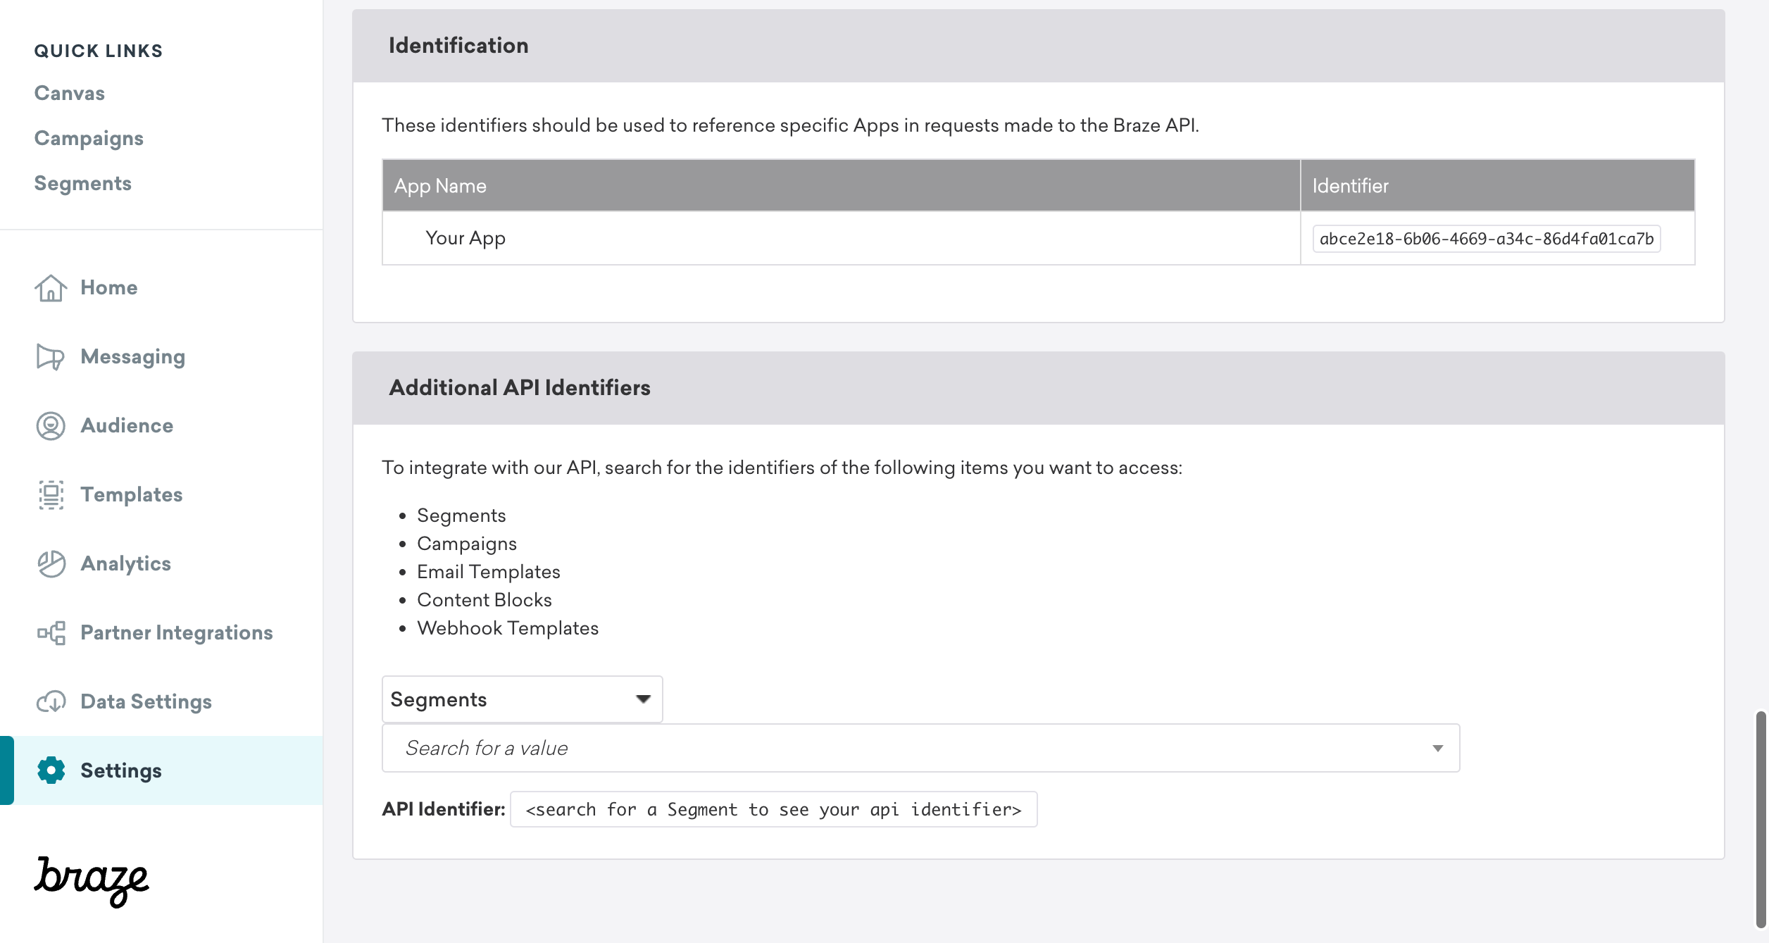Open the Audience section

click(127, 425)
